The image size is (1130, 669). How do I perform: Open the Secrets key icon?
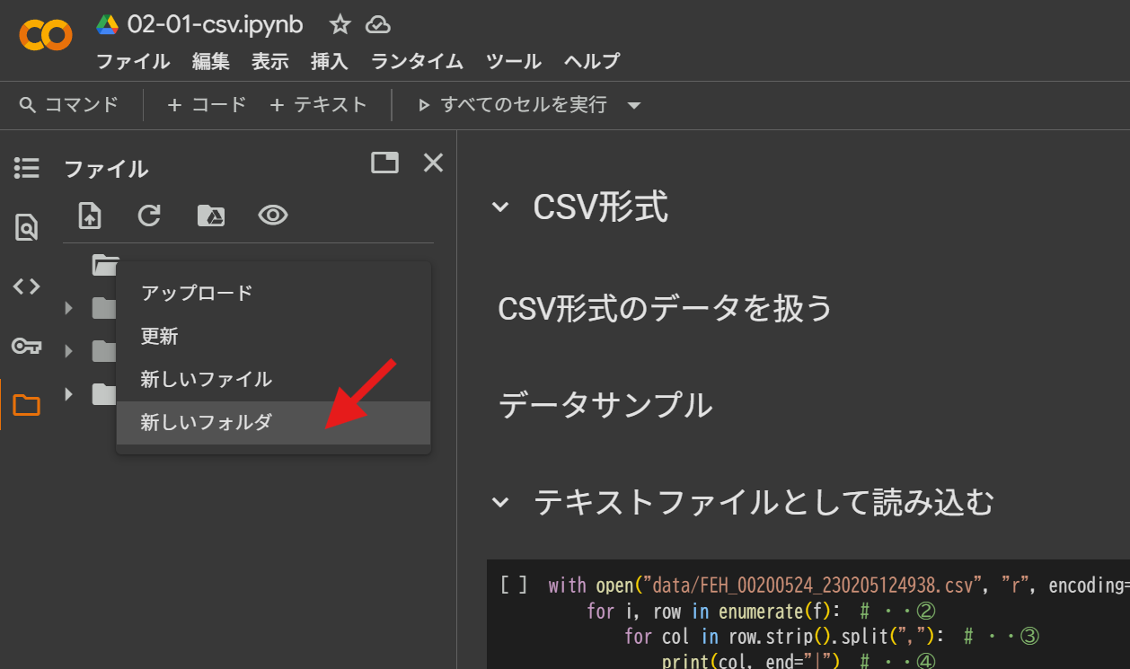(x=26, y=346)
